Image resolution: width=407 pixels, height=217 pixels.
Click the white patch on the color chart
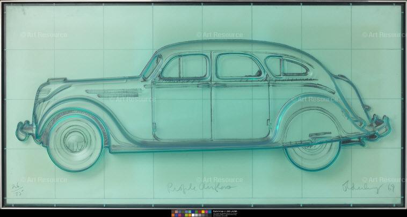(193, 215)
